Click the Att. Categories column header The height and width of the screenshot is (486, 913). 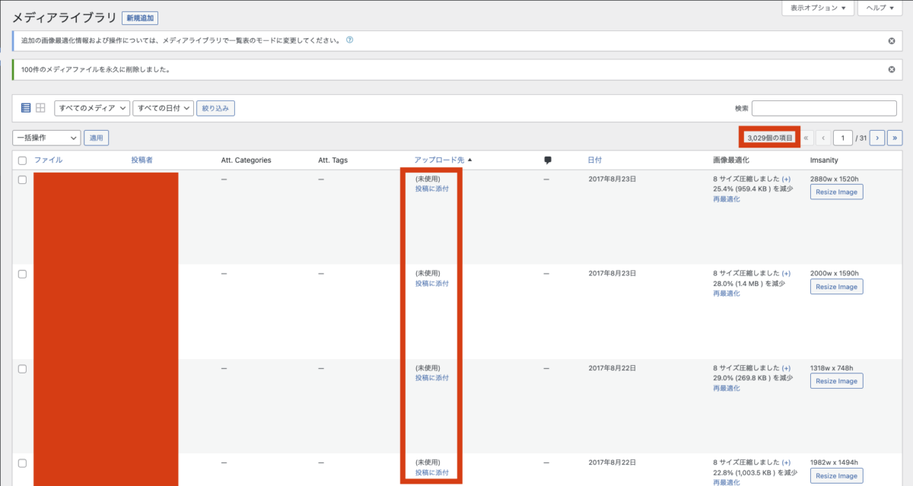click(x=246, y=160)
